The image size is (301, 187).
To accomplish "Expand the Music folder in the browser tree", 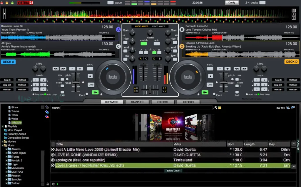I will point(2,145).
